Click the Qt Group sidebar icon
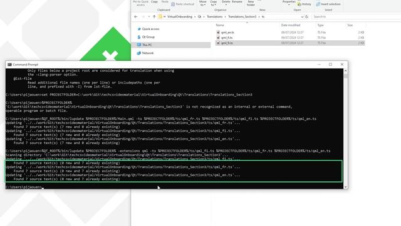401x226 pixels. pyautogui.click(x=139, y=37)
